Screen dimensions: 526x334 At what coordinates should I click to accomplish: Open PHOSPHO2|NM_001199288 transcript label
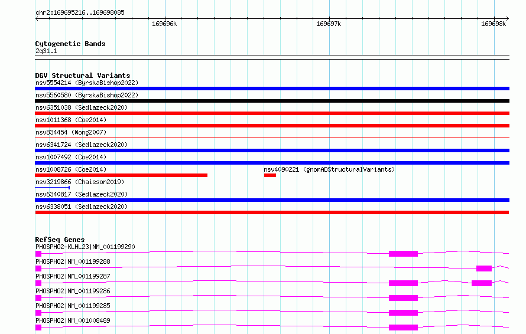73,261
